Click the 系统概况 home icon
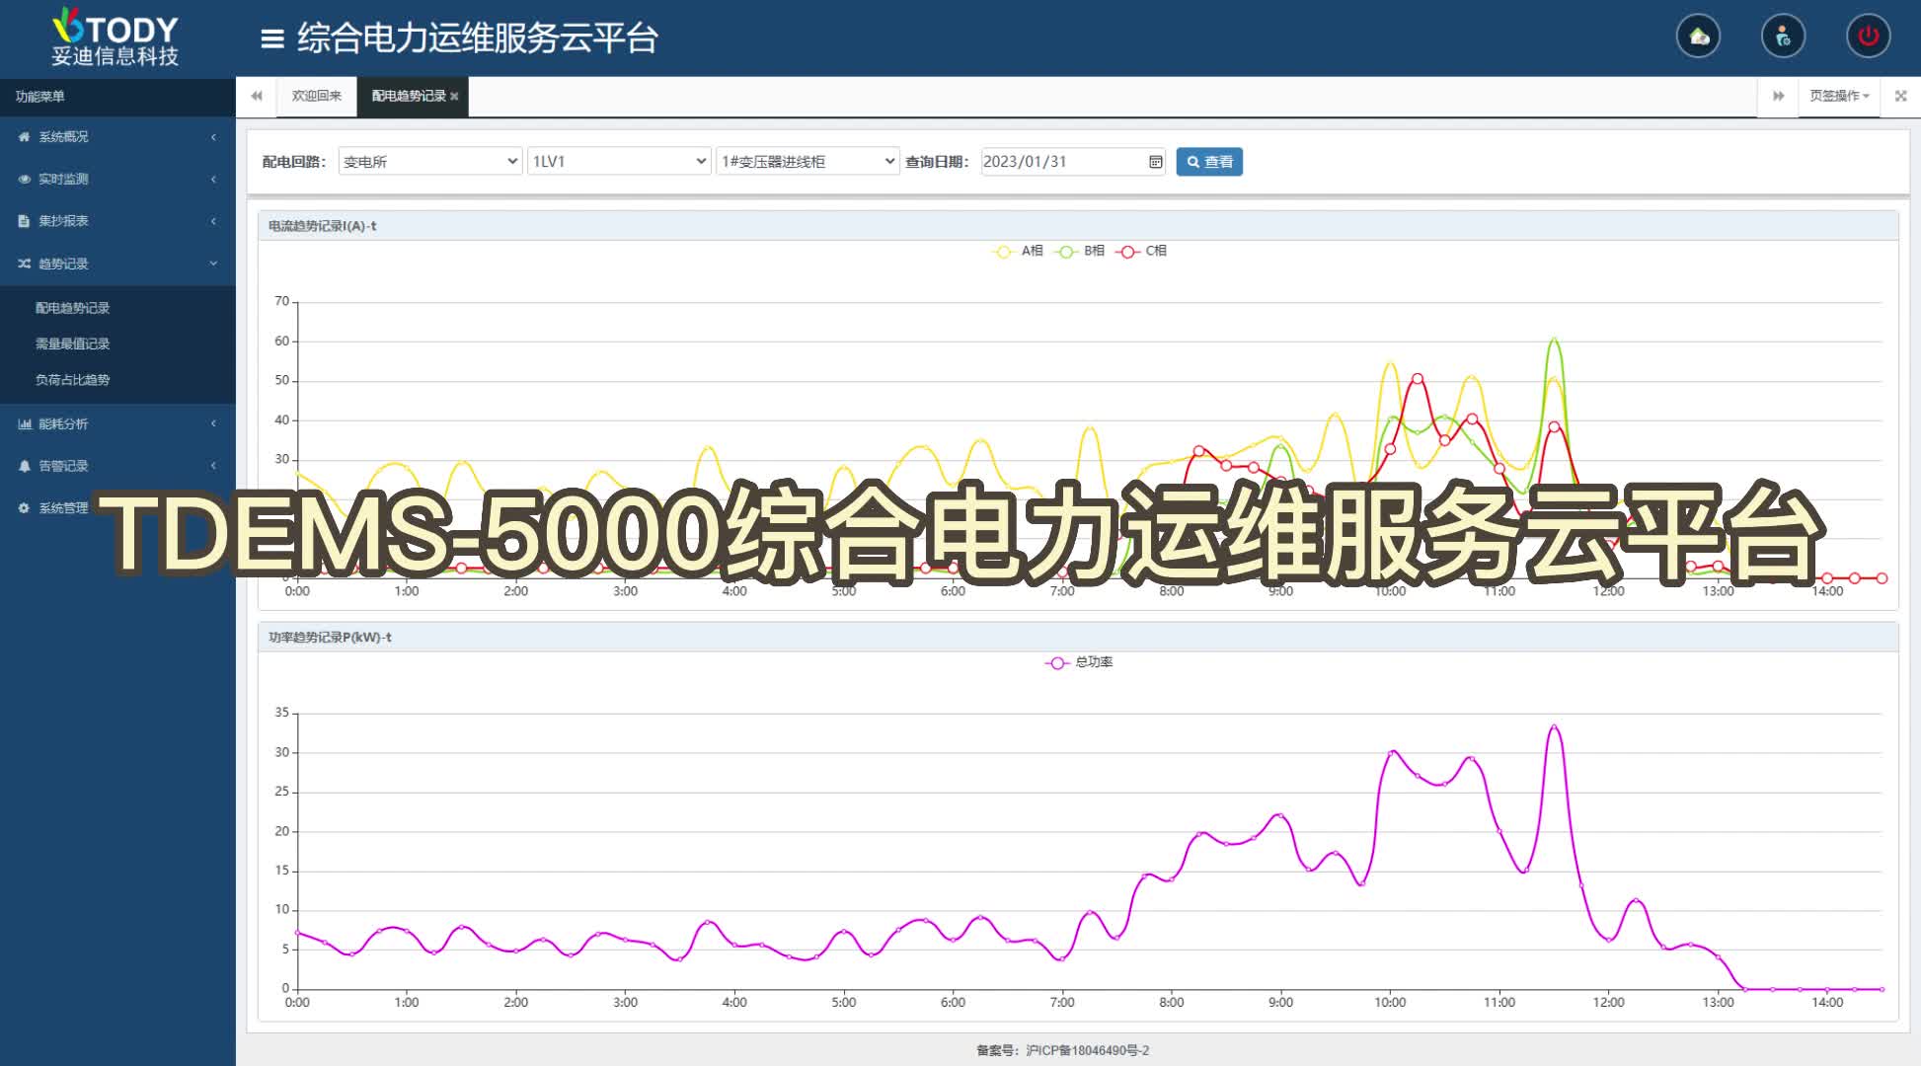1921x1066 pixels. tap(24, 137)
